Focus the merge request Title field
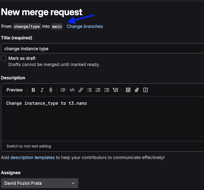Screen dimensions: 204x190 coord(102,49)
